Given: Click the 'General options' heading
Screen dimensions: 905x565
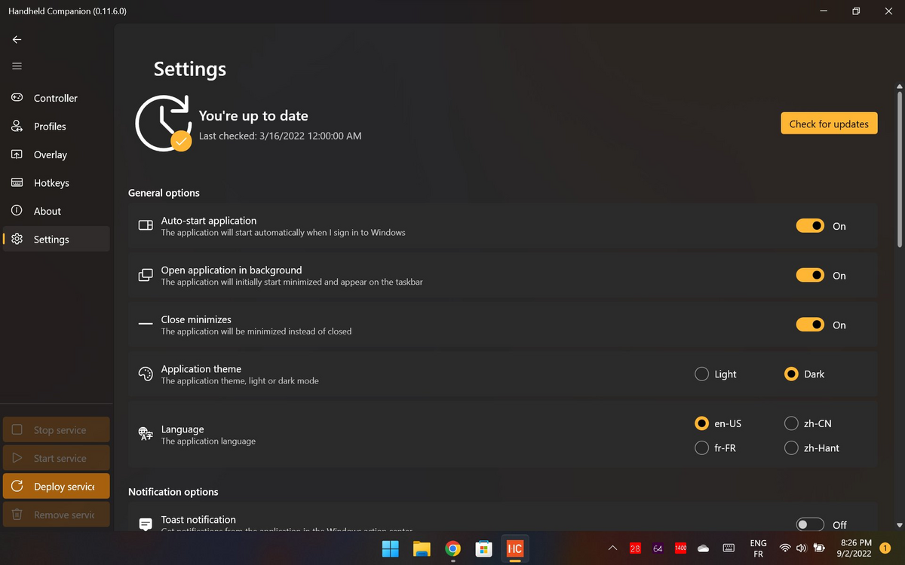Looking at the screenshot, I should [164, 193].
